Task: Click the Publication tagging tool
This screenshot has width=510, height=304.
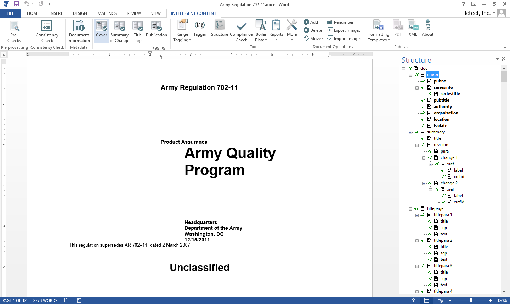Action: (x=157, y=29)
